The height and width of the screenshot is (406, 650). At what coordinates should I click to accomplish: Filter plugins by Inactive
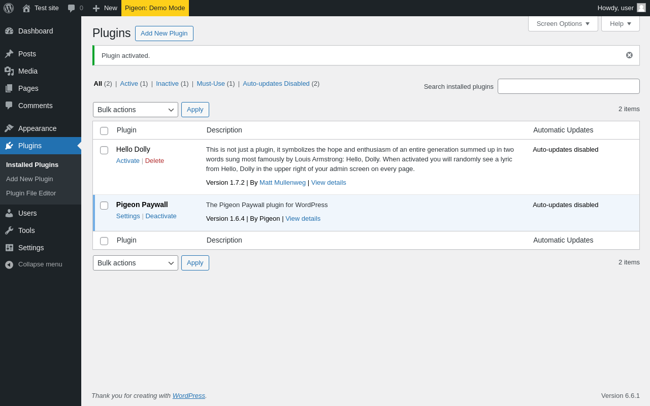167,84
